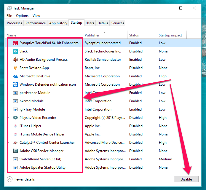Viewport: 206px width, 190px height.
Task: Click the Catalyst Control Center Launcher icon
Action: pyautogui.click(x=15, y=143)
